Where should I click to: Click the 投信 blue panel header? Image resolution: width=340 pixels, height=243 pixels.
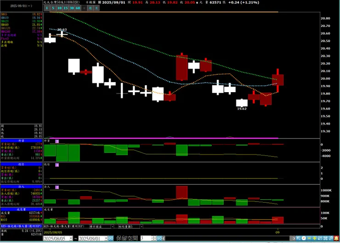tap(21, 164)
